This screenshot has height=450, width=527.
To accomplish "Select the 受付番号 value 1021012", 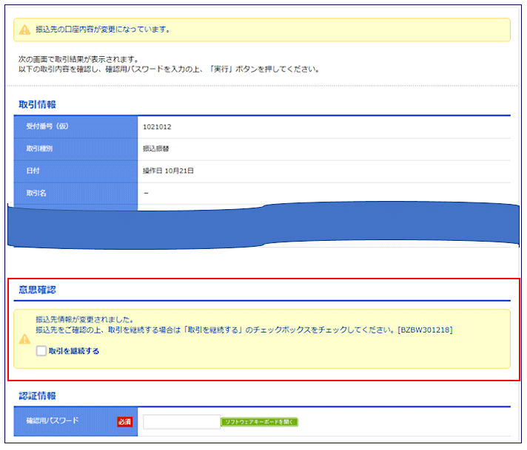I will [157, 127].
